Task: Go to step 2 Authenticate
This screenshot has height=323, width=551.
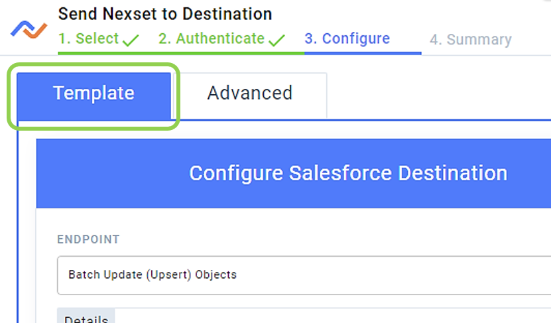Action: [x=221, y=38]
